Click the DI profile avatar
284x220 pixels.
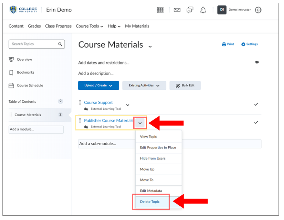coord(222,10)
